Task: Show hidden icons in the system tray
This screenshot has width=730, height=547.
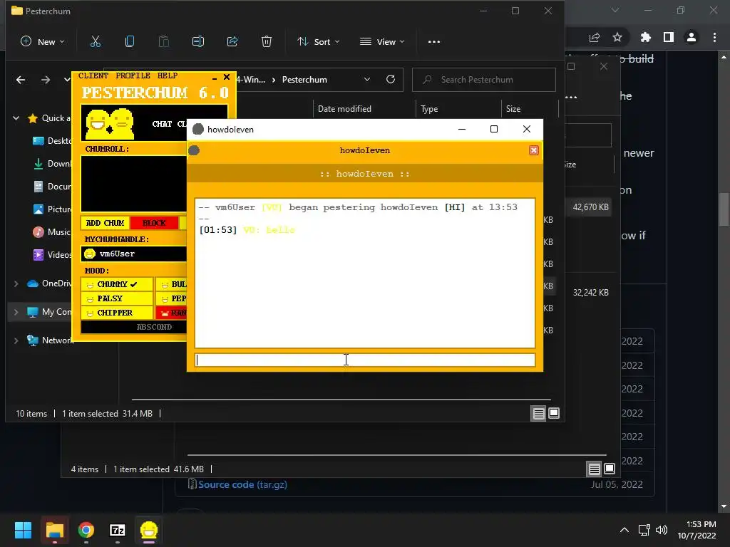Action: point(624,530)
